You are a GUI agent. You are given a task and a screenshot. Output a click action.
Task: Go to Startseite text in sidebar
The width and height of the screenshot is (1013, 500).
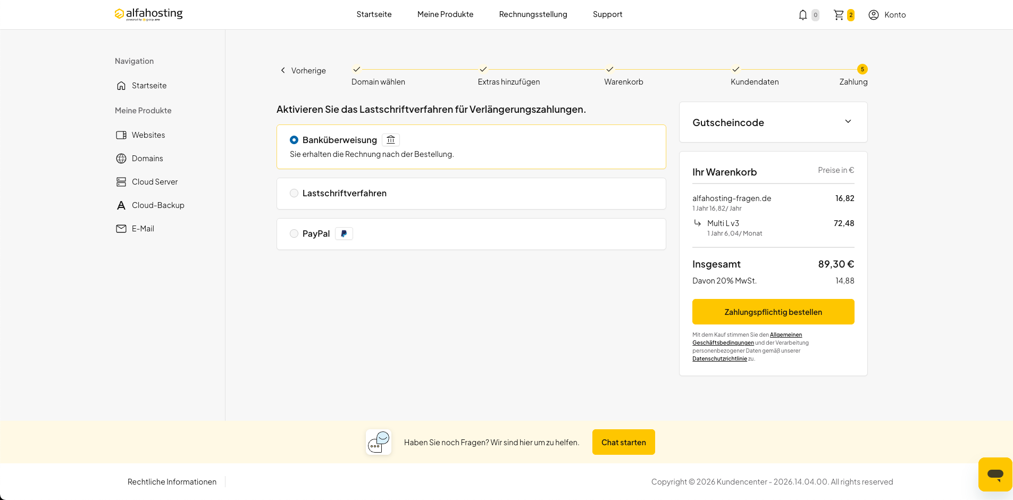click(x=149, y=86)
